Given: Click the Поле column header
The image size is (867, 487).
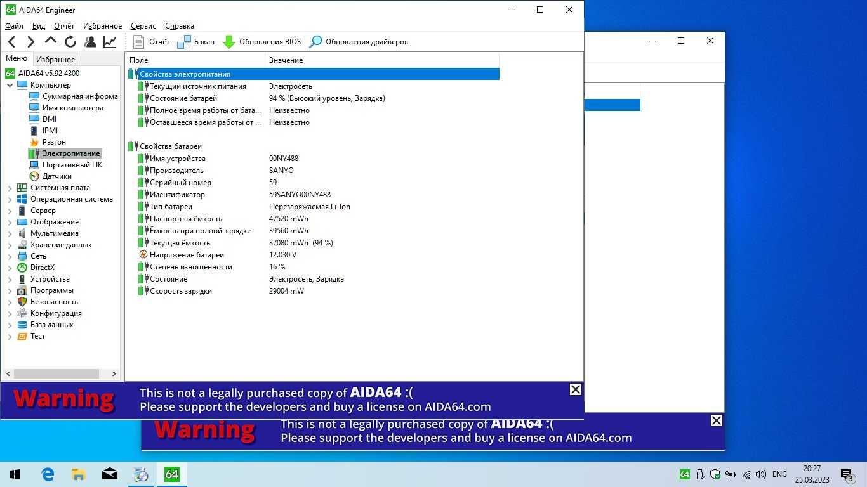Looking at the screenshot, I should pos(195,60).
